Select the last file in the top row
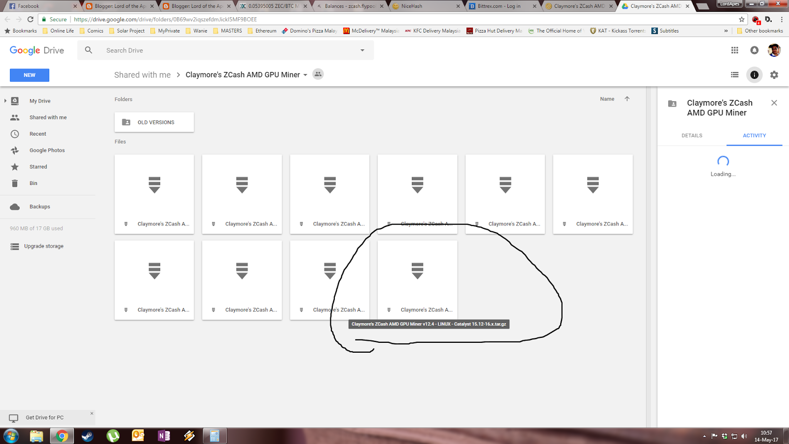789x444 pixels. [x=593, y=194]
